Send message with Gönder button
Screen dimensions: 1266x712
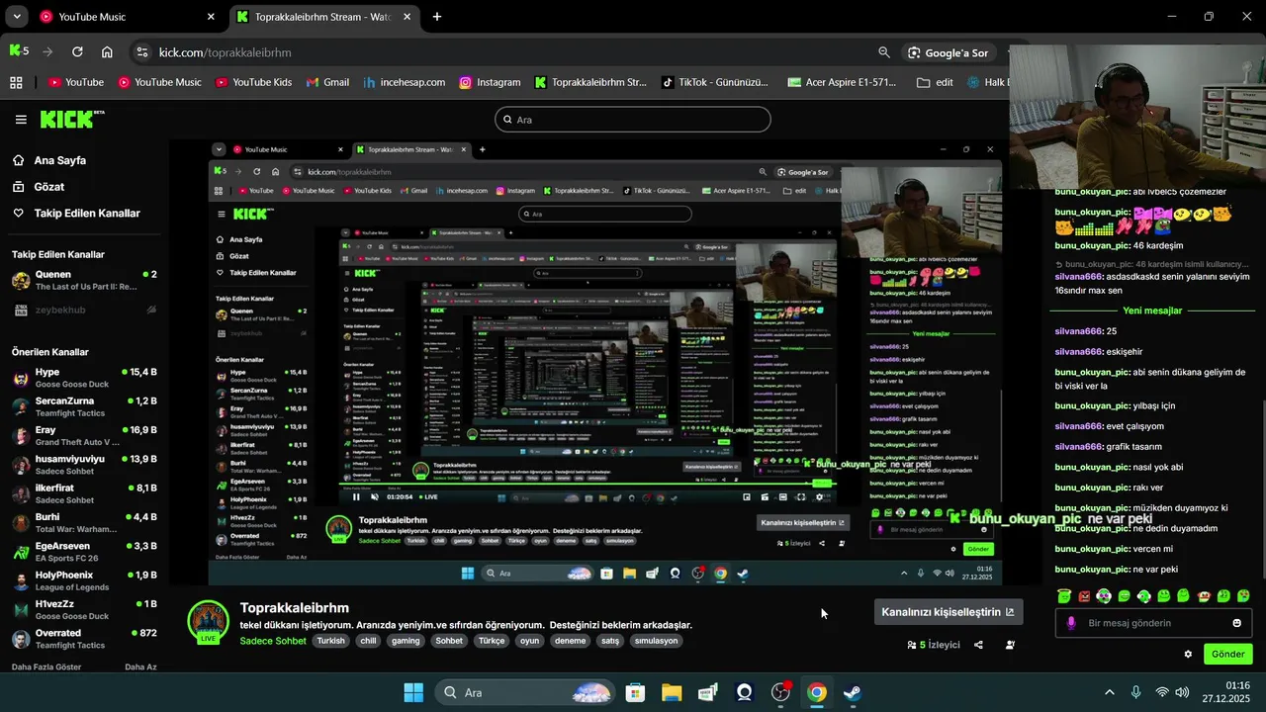pyautogui.click(x=1228, y=654)
